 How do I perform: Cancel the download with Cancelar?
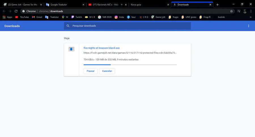click(x=107, y=71)
